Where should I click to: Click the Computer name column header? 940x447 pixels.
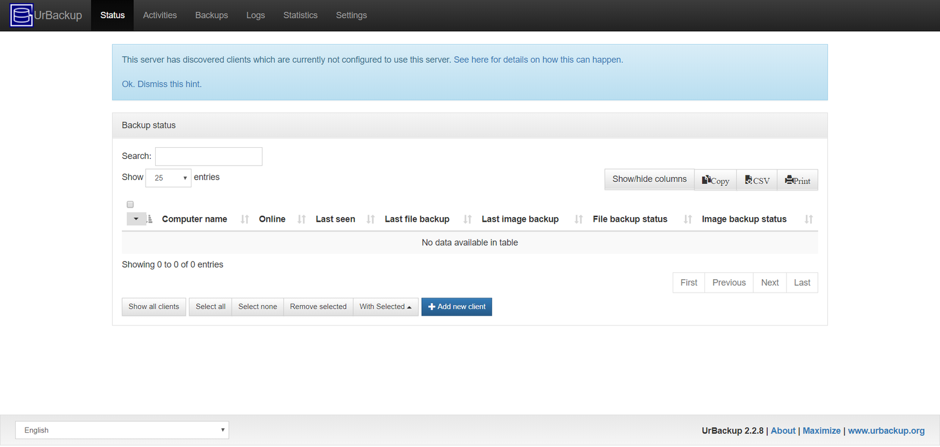(194, 219)
